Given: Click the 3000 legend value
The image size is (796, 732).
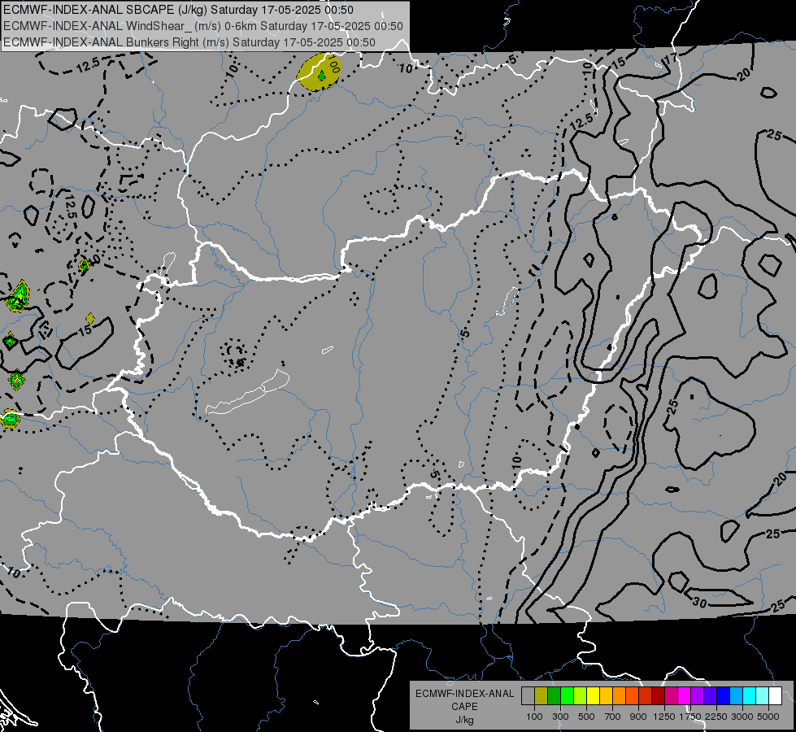Looking at the screenshot, I should click(742, 717).
